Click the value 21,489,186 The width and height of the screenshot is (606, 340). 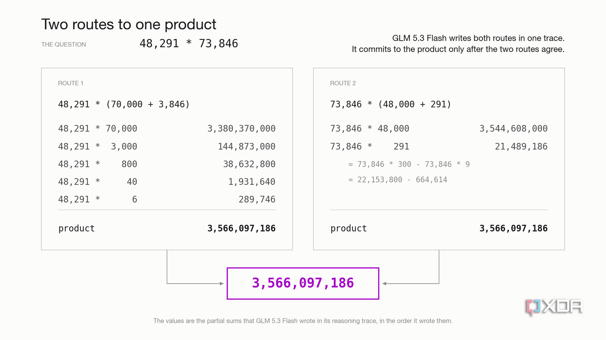point(521,147)
